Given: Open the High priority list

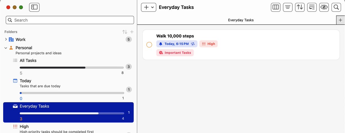Looking at the screenshot, I should [68, 128].
